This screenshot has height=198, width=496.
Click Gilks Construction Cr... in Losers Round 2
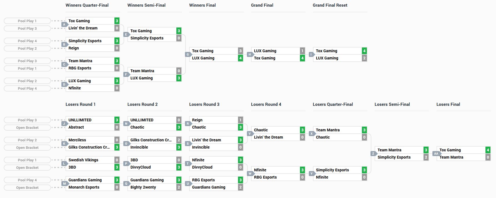[x=151, y=140]
